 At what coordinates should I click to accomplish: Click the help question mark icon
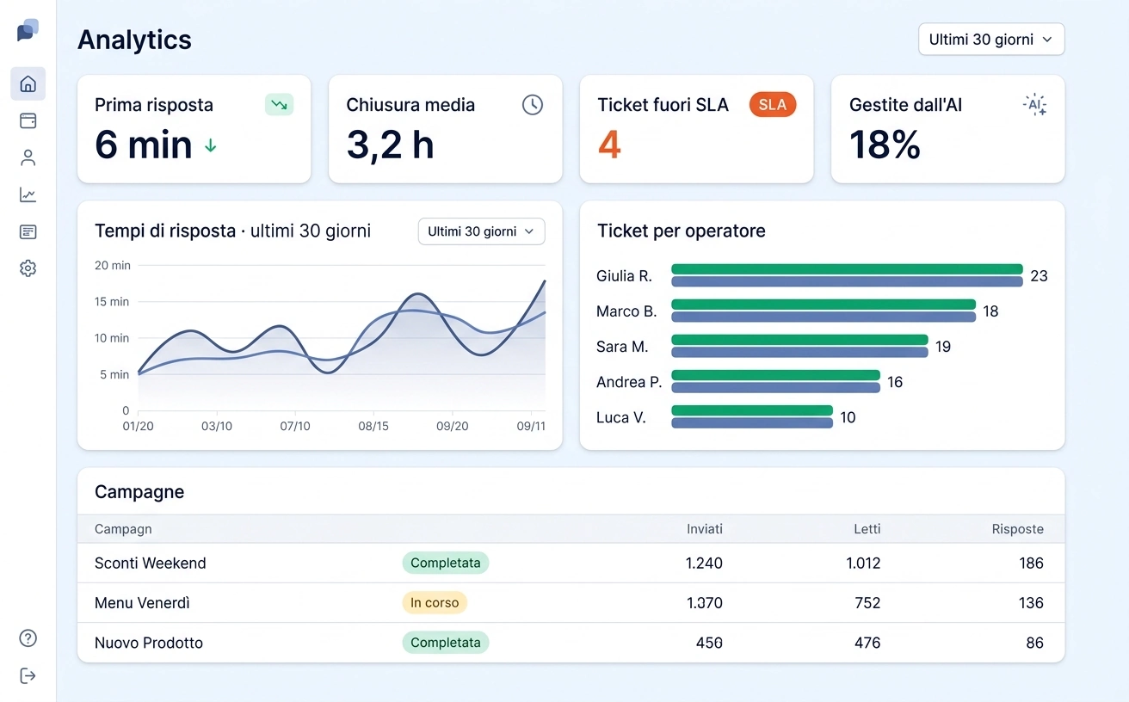pyautogui.click(x=28, y=637)
